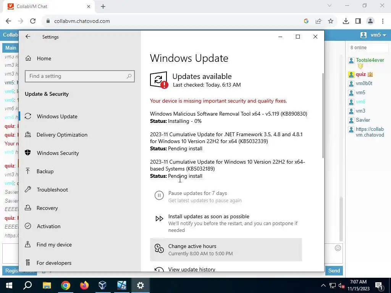The height and width of the screenshot is (293, 391).
Task: Open vm5 user dropdown
Action: click(373, 35)
